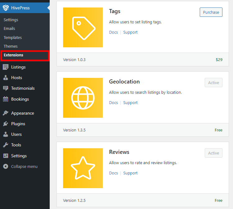
Task: Click the Listings menu icon
Action: (6, 67)
